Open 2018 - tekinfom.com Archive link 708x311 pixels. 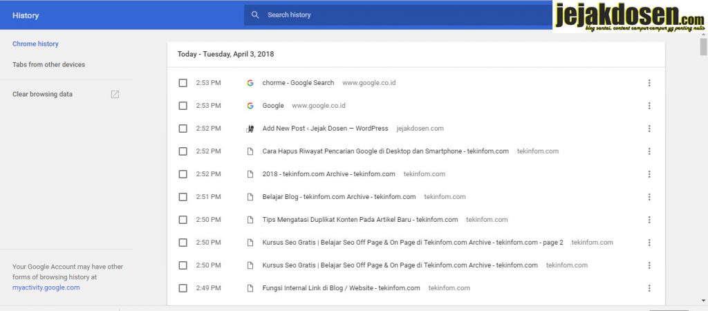click(328, 174)
